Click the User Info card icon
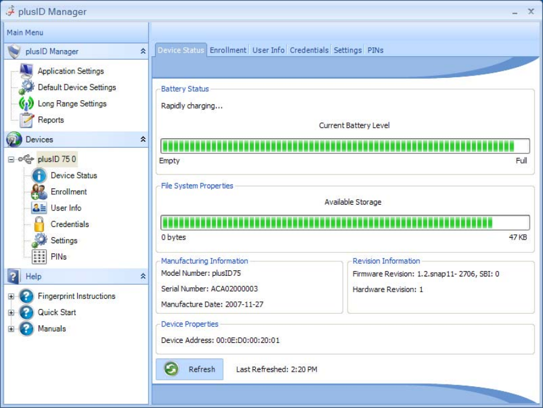The height and width of the screenshot is (408, 543). click(x=39, y=208)
